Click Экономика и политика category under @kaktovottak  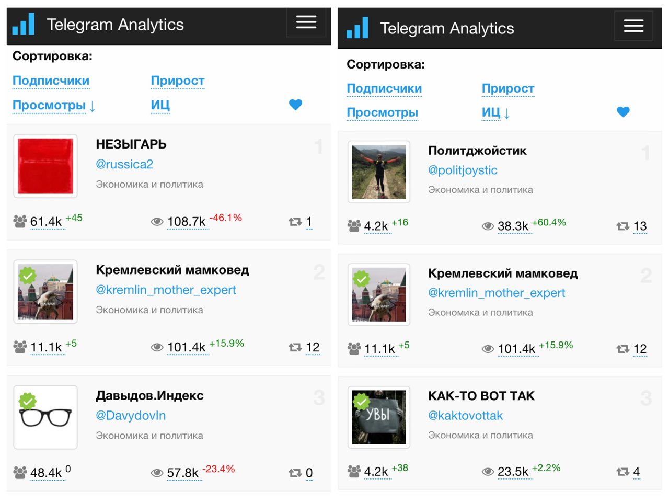(x=481, y=435)
